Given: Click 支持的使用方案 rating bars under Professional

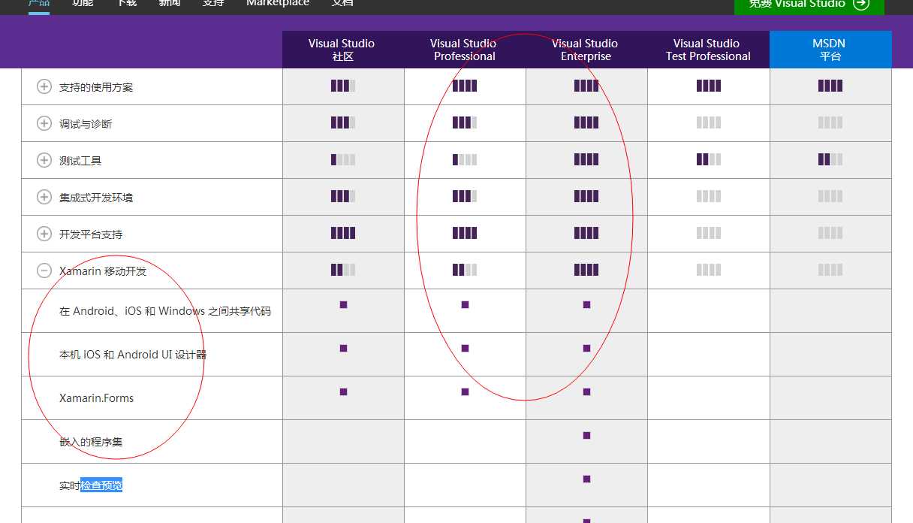Looking at the screenshot, I should pos(465,86).
